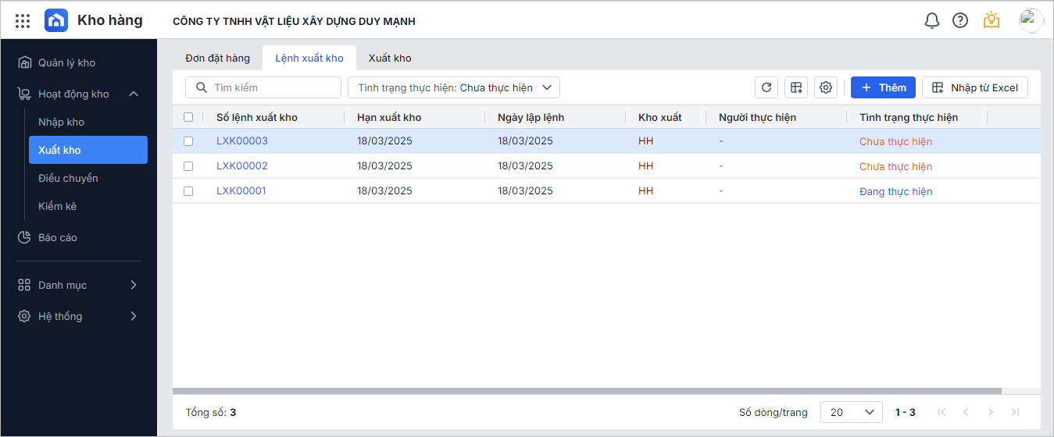The image size is (1054, 437).
Task: Expand the Danh mục menu chevron
Action: (134, 285)
